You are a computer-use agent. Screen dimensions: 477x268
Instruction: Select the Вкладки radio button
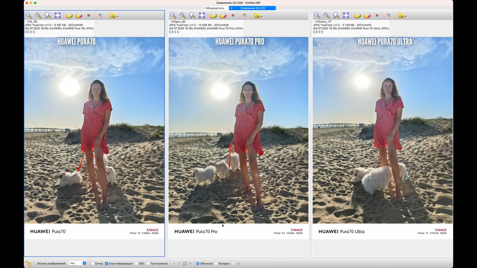coord(216,264)
